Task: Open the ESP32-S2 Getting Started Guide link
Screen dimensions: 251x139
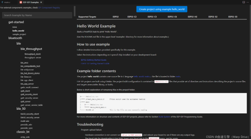Action: pyautogui.click(x=95, y=64)
